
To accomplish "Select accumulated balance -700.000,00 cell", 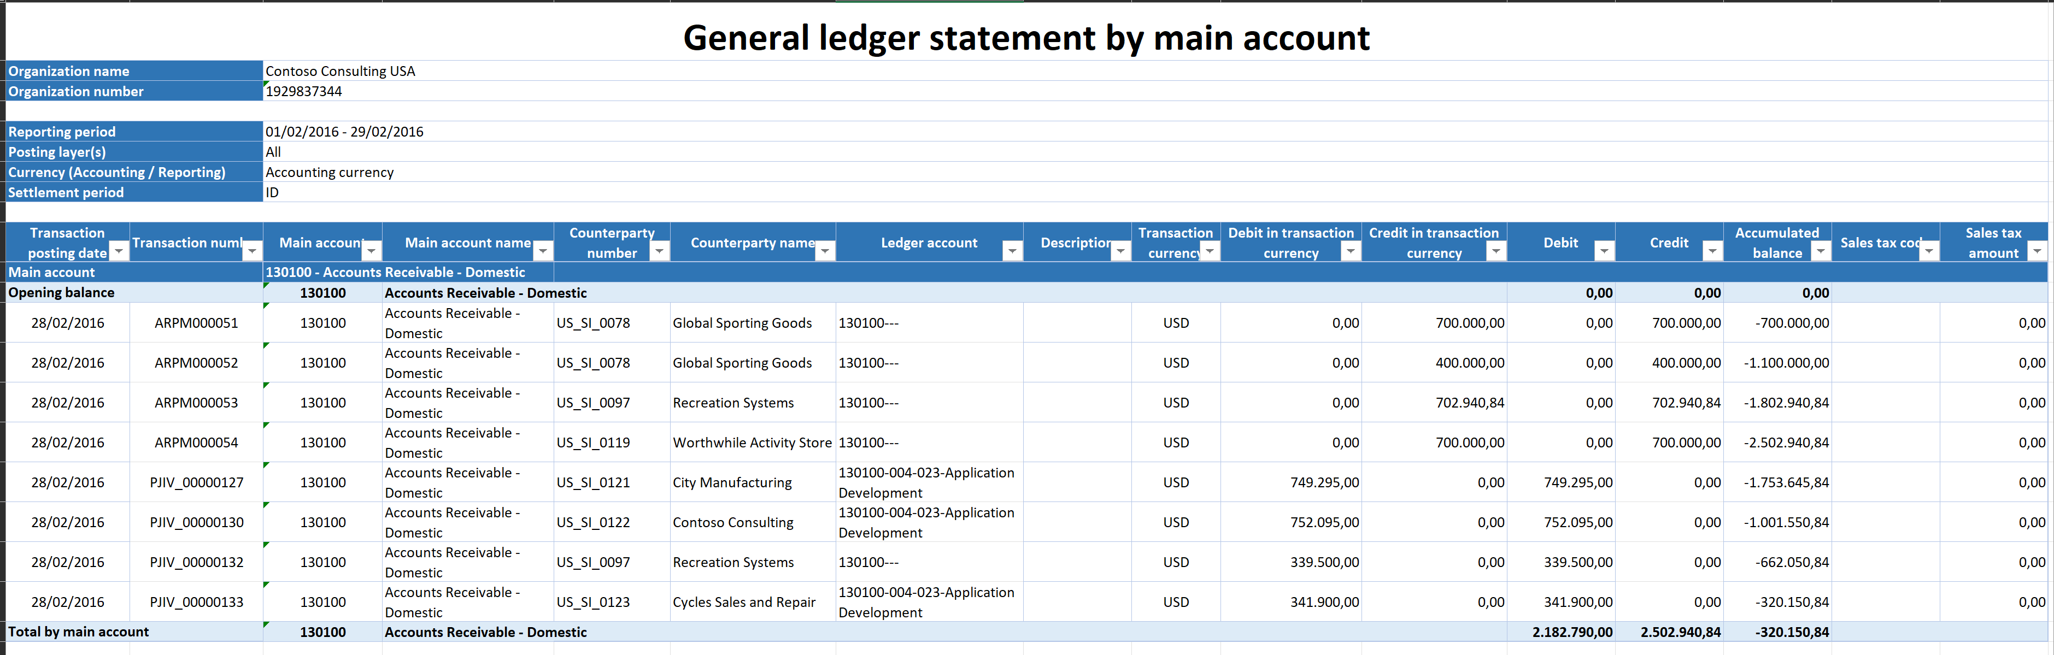I will 1777,323.
